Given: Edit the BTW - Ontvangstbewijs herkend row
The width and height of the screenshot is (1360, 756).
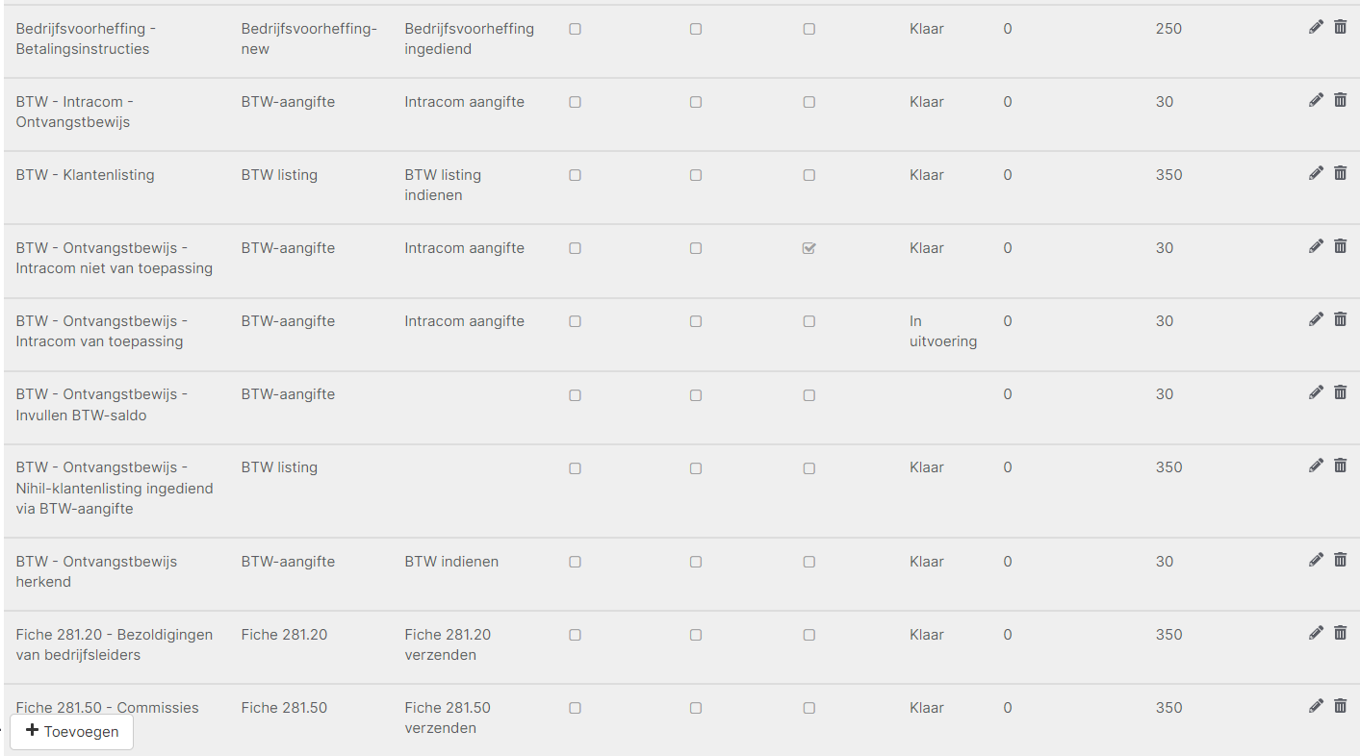Looking at the screenshot, I should click(1316, 560).
